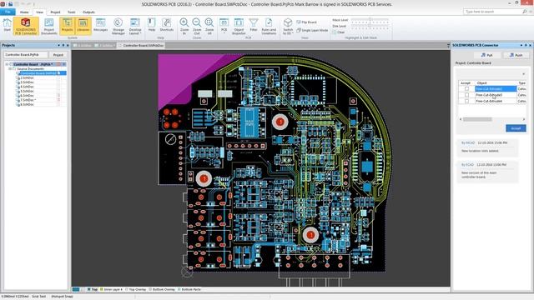Click the Zoom Out tool
The image size is (534, 300).
(x=197, y=26)
